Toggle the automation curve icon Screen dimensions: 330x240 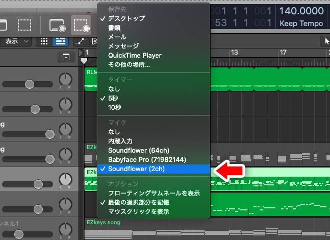click(81, 41)
